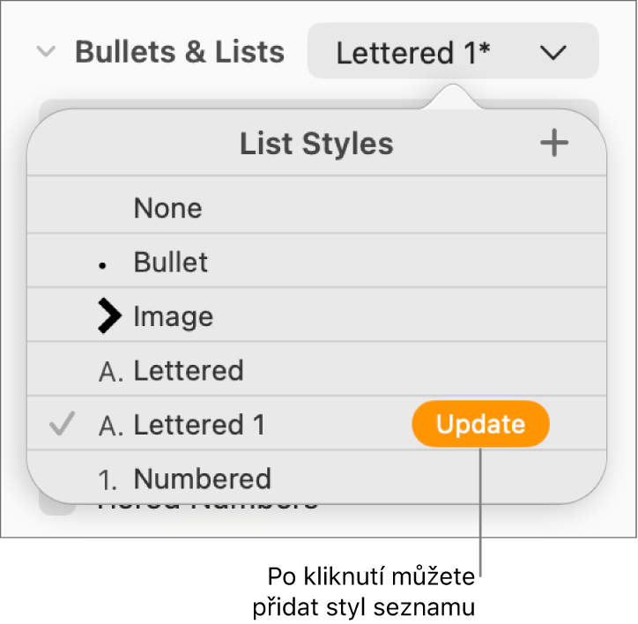638x624 pixels.
Task: Apply the Lettered list style
Action: (x=188, y=371)
